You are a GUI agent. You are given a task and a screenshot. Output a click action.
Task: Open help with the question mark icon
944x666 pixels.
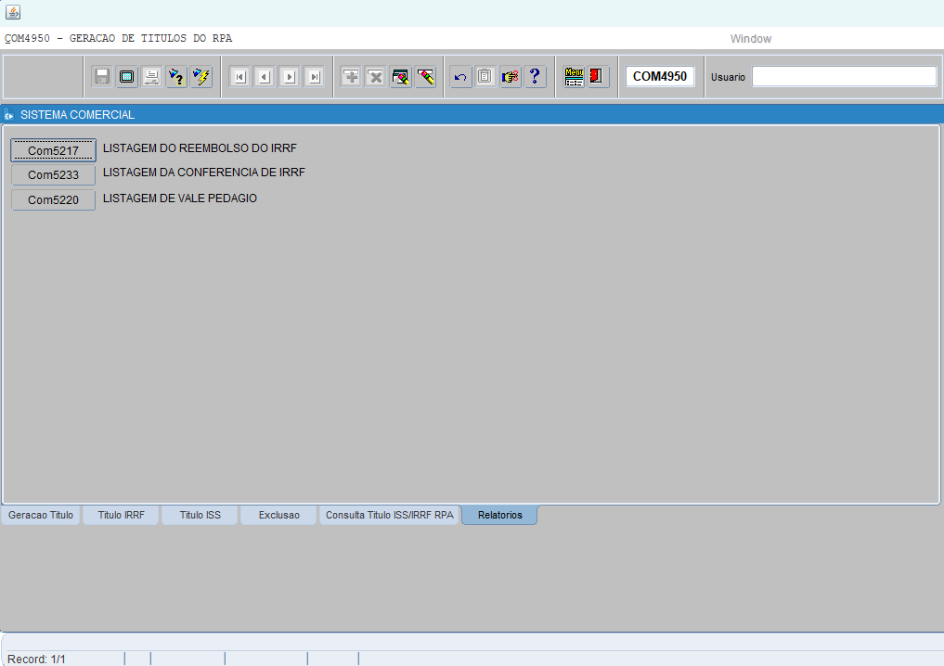(x=535, y=77)
